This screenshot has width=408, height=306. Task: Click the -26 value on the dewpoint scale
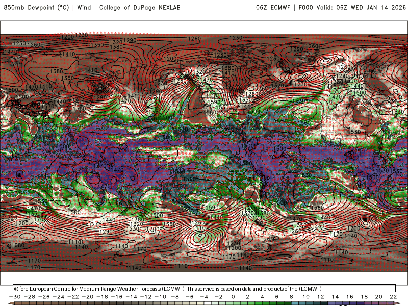click(x=44, y=297)
